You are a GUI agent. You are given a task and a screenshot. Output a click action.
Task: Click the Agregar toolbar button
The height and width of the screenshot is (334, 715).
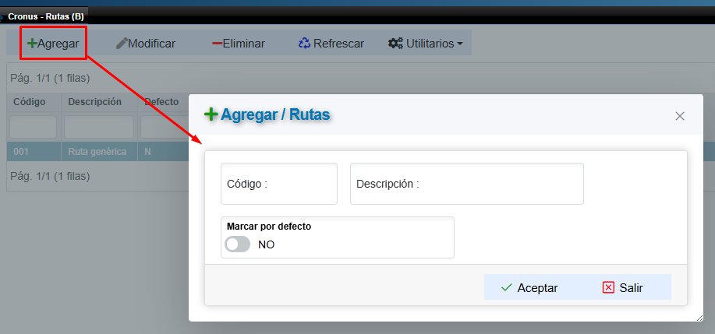(53, 44)
